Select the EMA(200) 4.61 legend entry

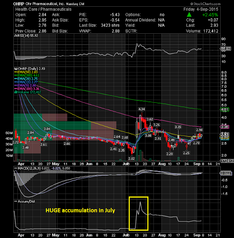[27, 75]
